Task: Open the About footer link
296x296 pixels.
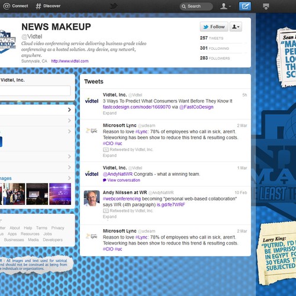Action: pos(15,228)
